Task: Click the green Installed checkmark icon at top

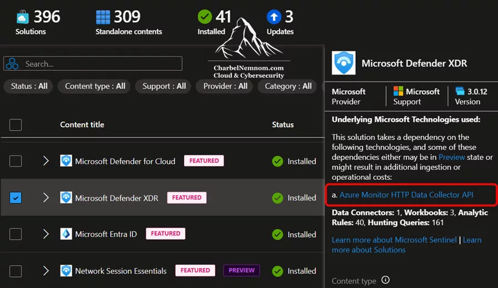Action: coord(205,17)
